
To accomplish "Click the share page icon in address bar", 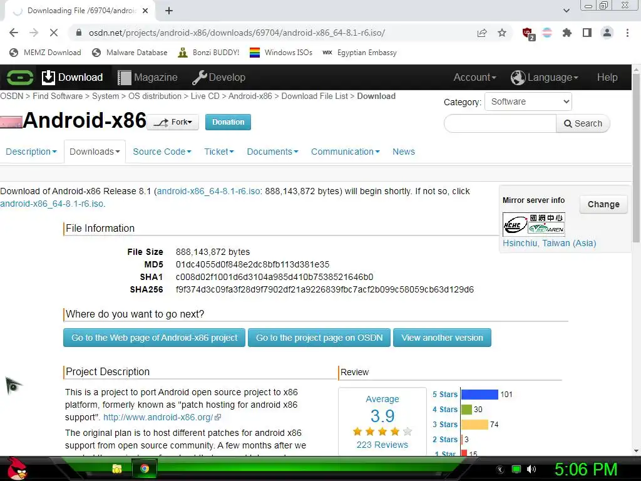I will (x=482, y=33).
